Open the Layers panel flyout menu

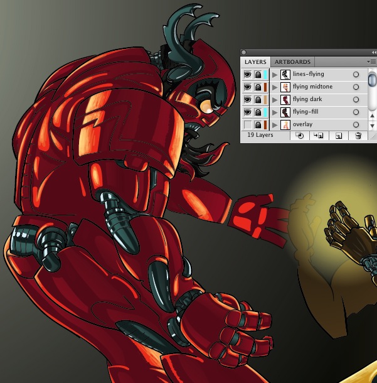tap(371, 62)
